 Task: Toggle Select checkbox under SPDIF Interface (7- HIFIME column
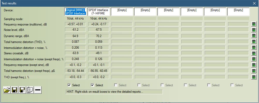pyautogui.click(x=93, y=85)
